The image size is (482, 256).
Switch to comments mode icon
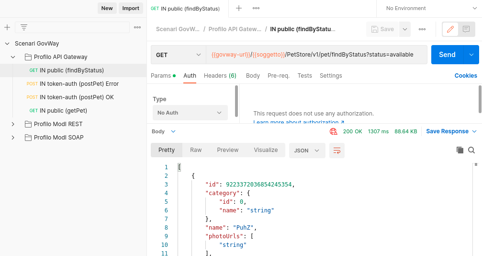click(466, 29)
